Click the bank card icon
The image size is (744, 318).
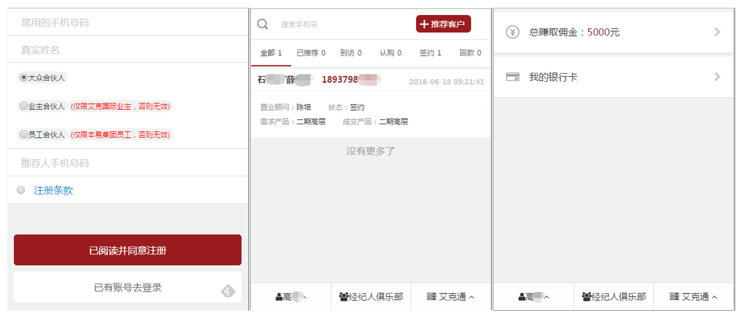coord(512,77)
